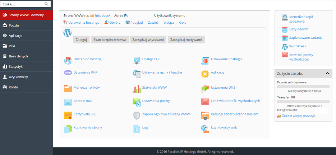Click the Użytkownicy web icon

[x=205, y=129]
